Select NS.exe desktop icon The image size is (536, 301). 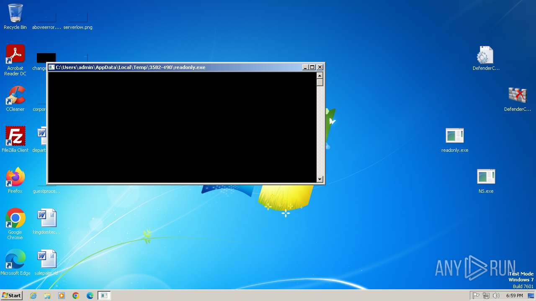tap(486, 181)
